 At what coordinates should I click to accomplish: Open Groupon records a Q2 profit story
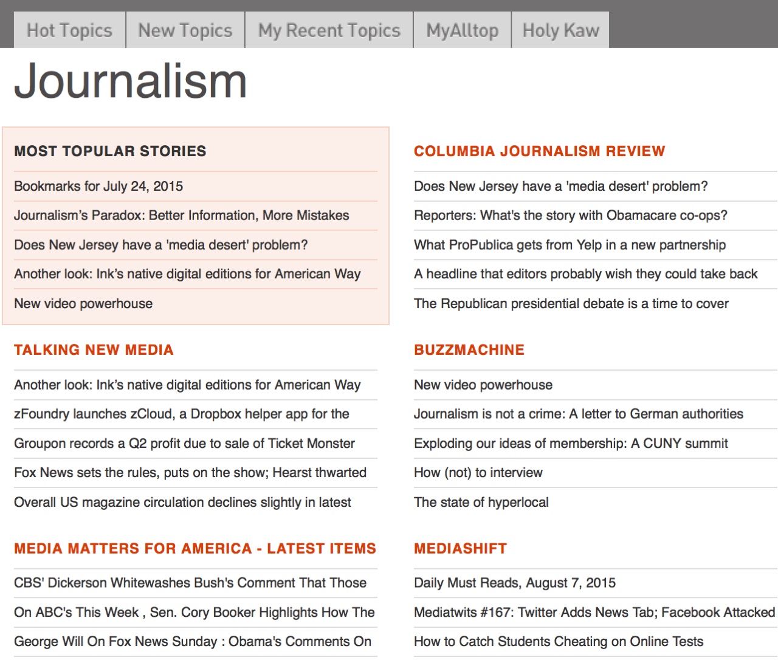[x=185, y=444]
